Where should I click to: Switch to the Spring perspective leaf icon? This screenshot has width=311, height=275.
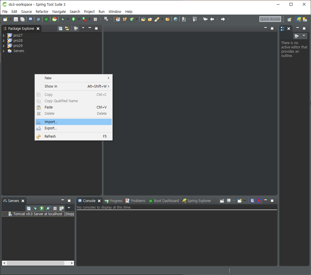[x=299, y=19]
